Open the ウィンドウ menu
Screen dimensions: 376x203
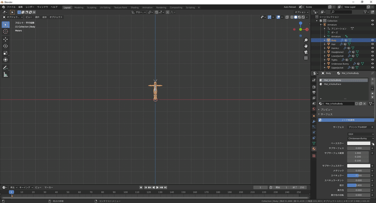pos(42,7)
